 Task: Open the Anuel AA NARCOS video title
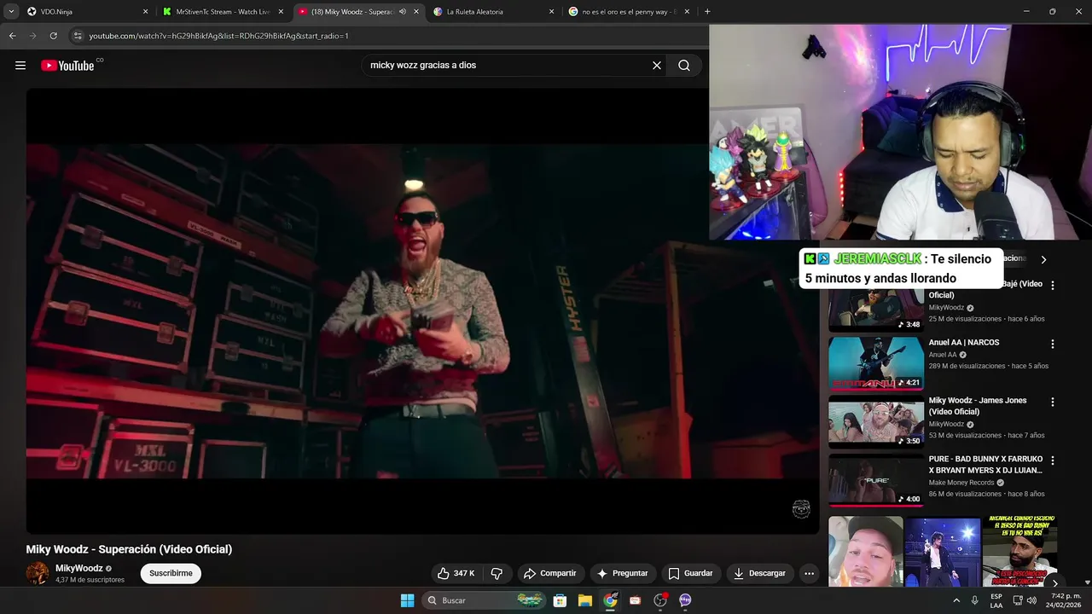pos(964,343)
